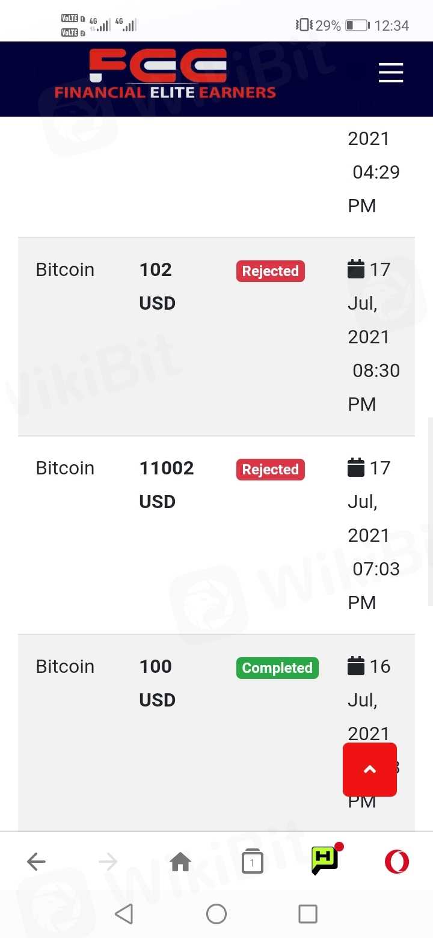Tap the calendar icon for 17 Jul 07:03 PM
The width and height of the screenshot is (433, 938).
[x=356, y=468]
